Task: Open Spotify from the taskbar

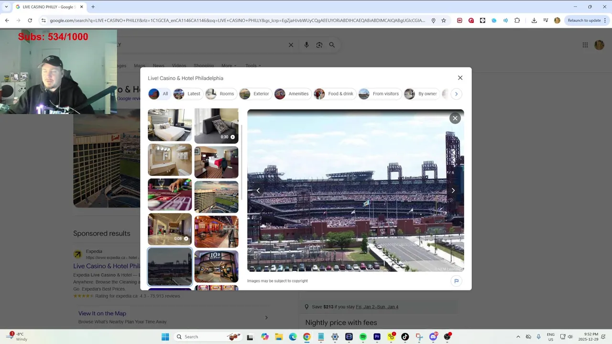Action: click(x=363, y=337)
